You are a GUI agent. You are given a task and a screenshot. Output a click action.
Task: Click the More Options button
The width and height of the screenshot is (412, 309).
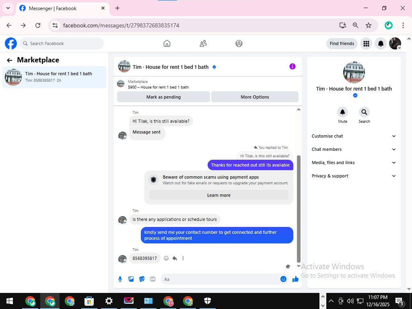[x=255, y=97]
